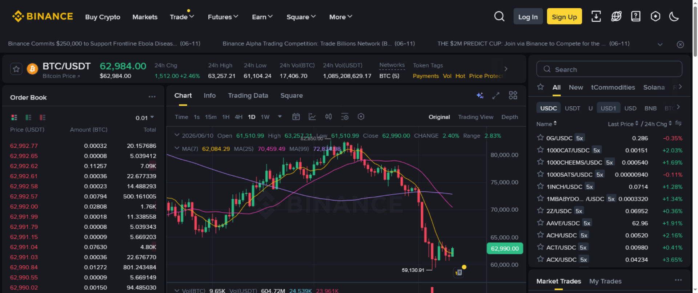Open the Earn menu dropdown
The image size is (698, 293).
(x=262, y=17)
